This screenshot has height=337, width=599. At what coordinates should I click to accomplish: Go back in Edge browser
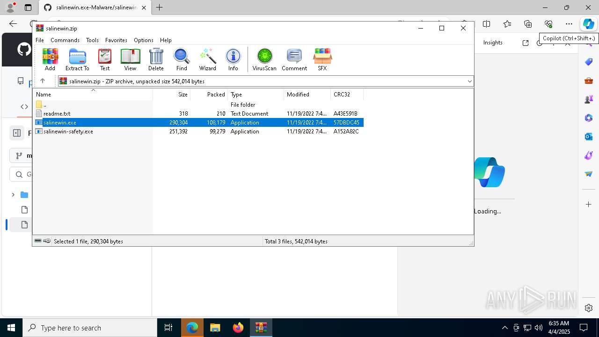click(13, 24)
